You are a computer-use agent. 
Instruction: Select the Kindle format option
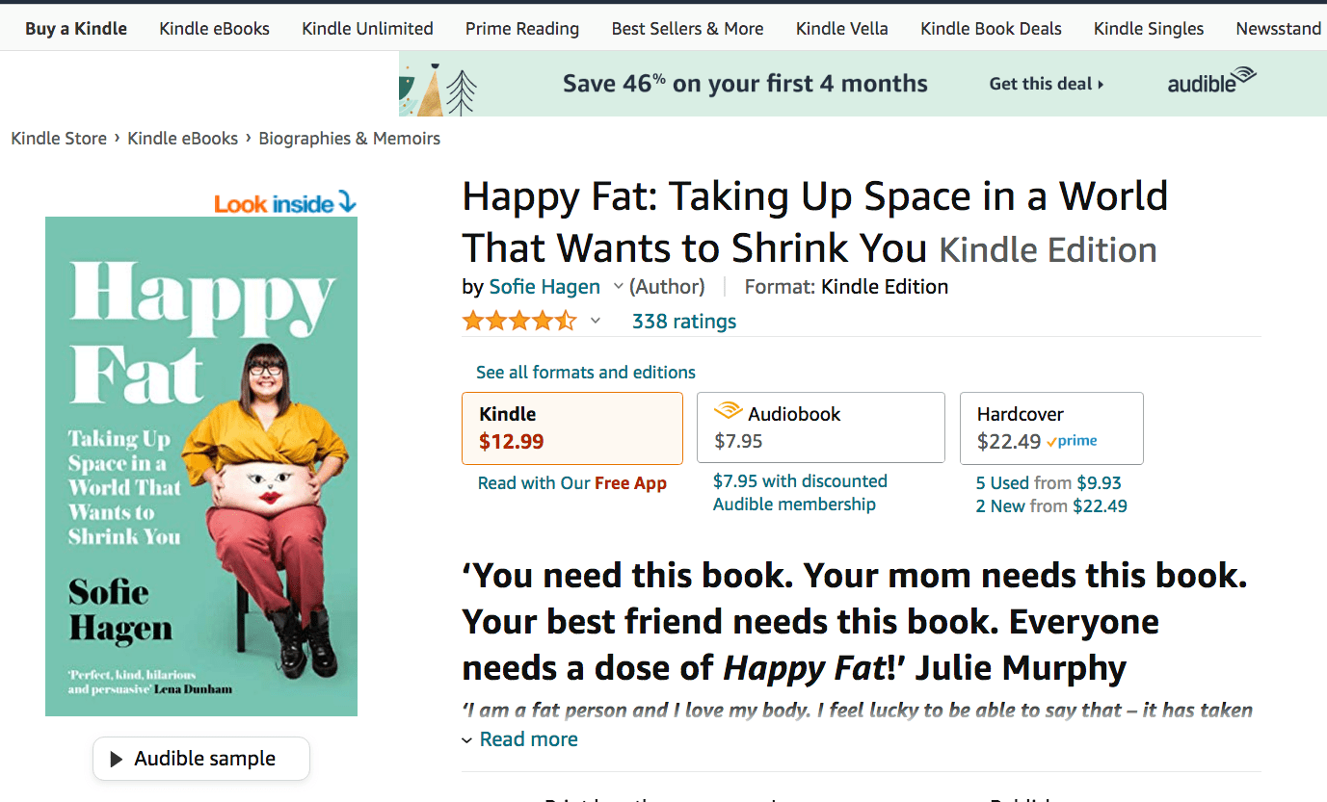click(572, 427)
